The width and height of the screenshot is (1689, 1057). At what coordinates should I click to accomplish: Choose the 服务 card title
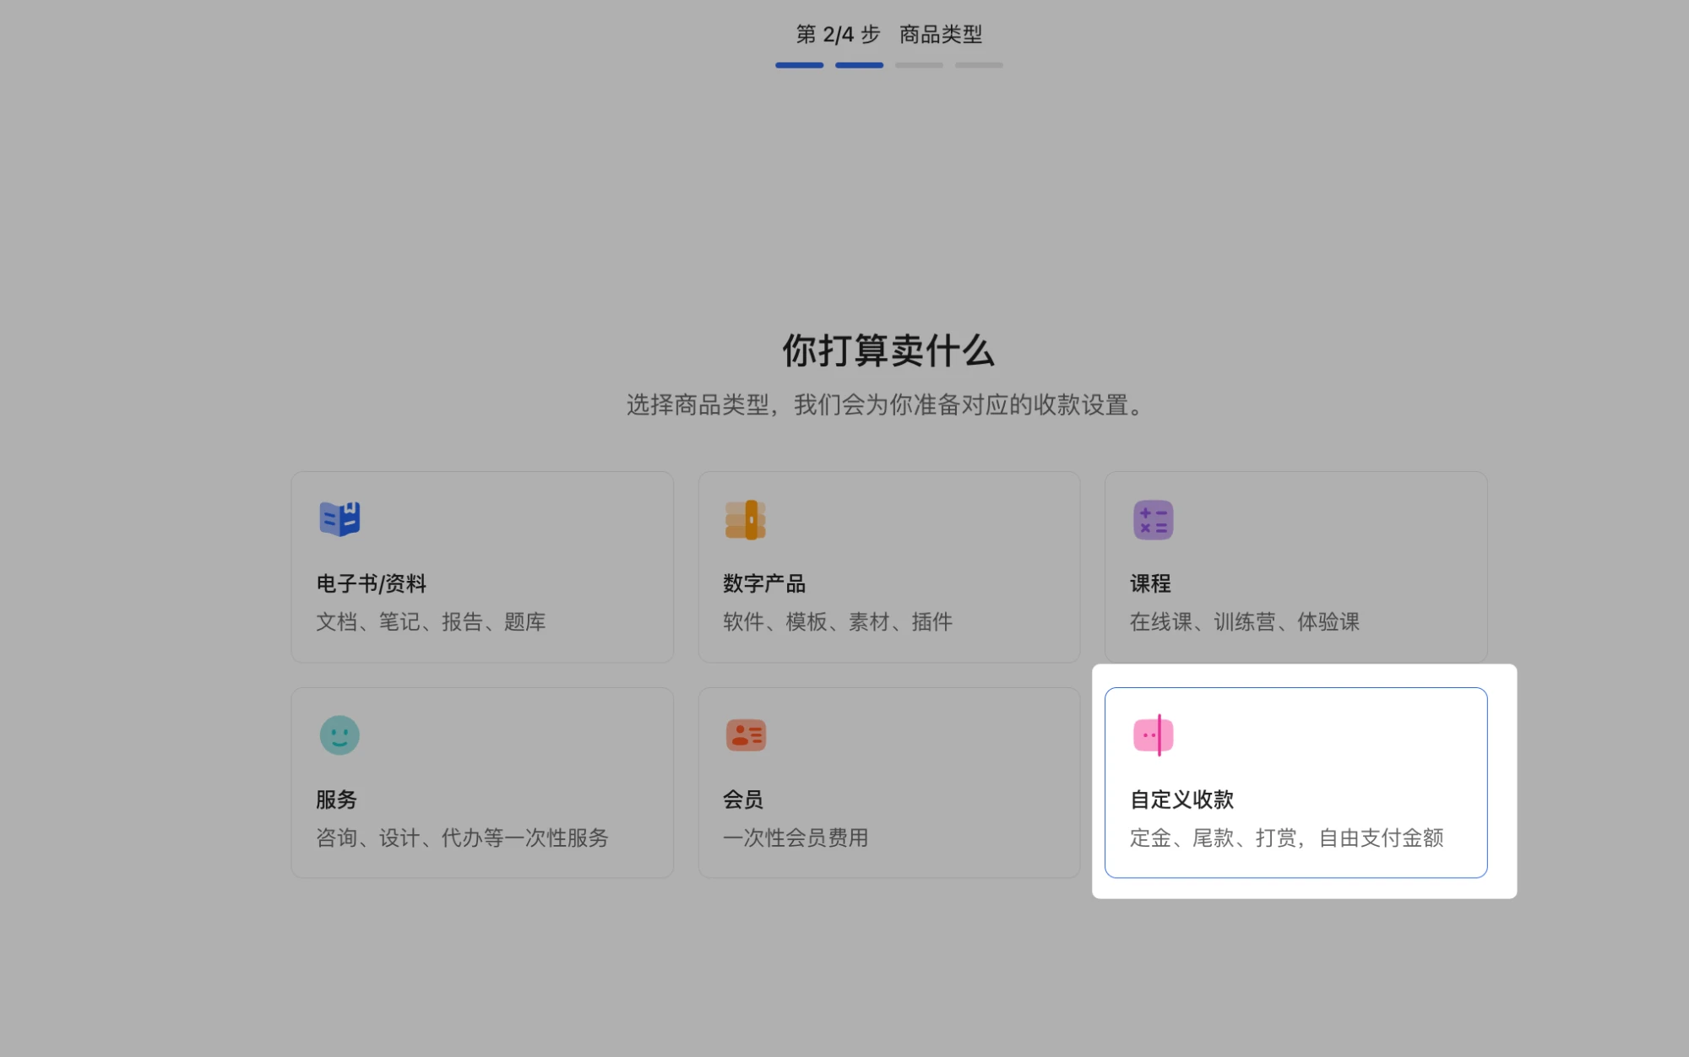(x=336, y=800)
